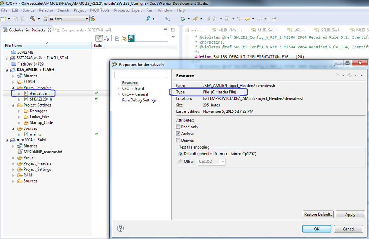
Task: Select SKEAZ1284.h in project tree
Action: click(41, 99)
